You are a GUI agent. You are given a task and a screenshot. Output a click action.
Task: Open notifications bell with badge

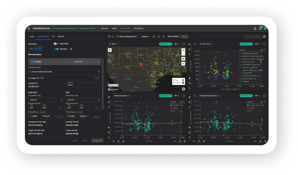[260, 28]
